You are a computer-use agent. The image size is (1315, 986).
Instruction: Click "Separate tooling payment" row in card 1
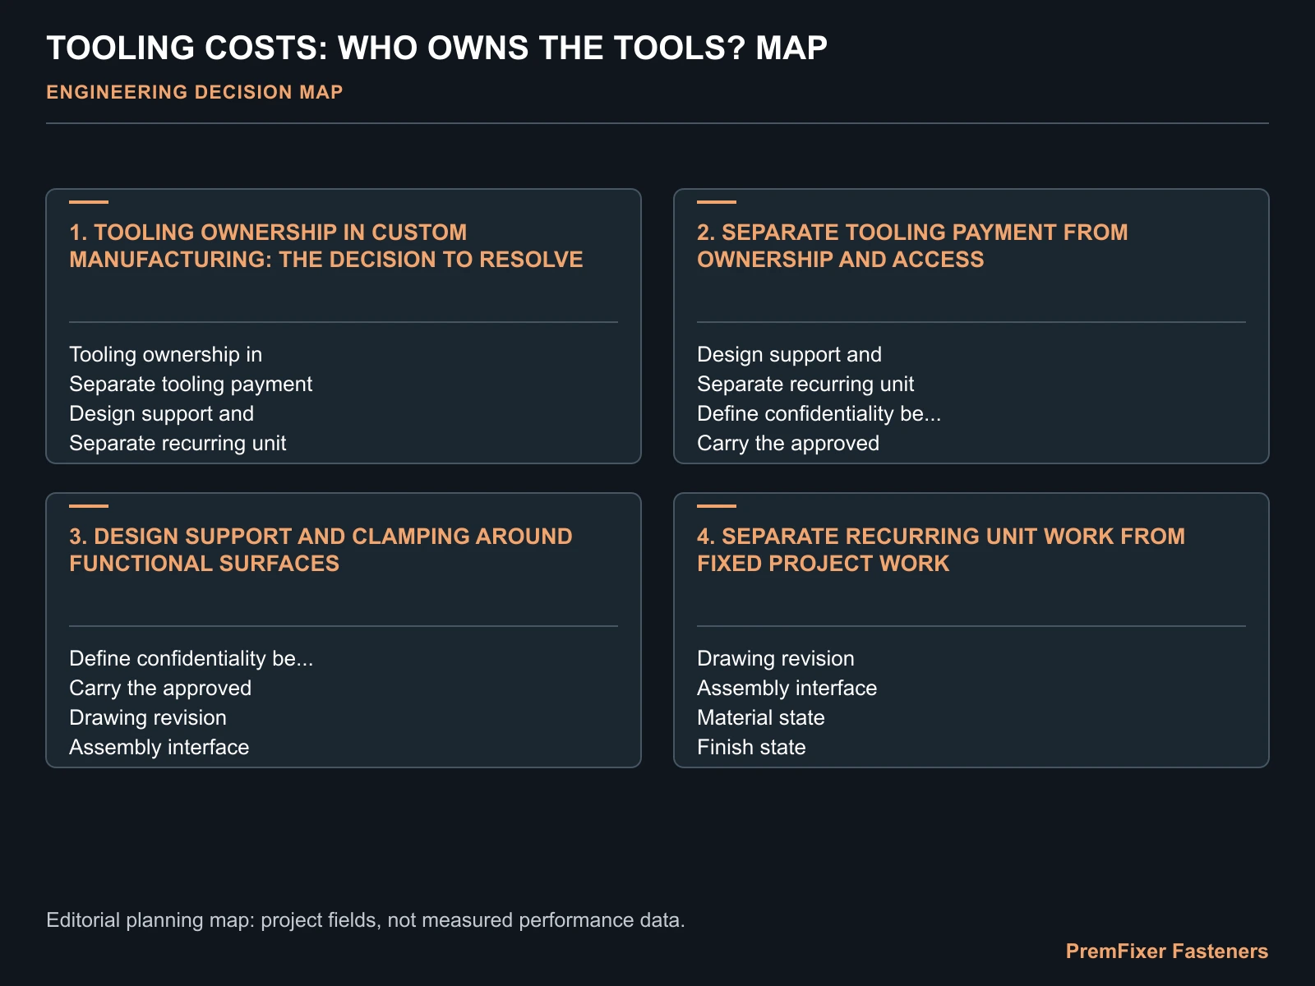point(191,385)
